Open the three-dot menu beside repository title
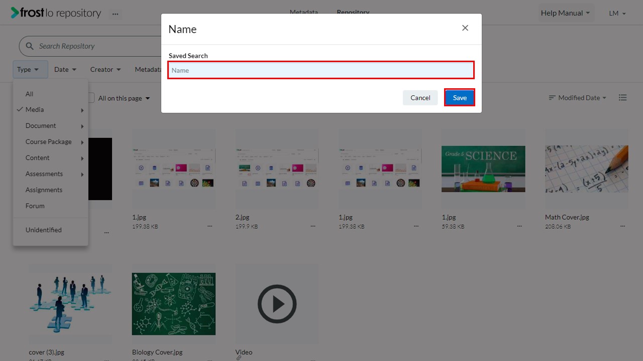 coord(116,14)
